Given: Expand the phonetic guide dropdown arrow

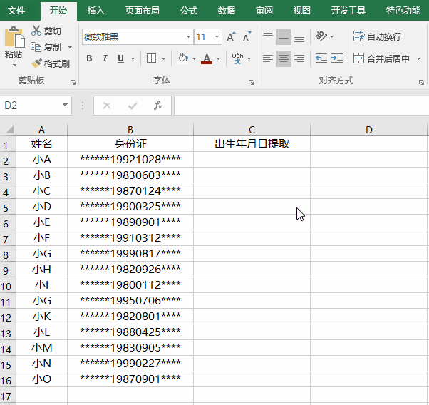Looking at the screenshot, I should click(x=249, y=58).
